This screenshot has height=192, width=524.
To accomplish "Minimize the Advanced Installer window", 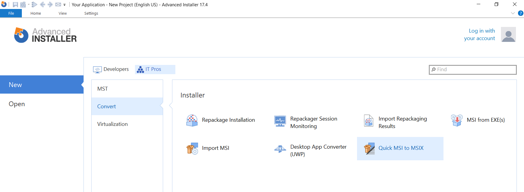I will (x=479, y=4).
